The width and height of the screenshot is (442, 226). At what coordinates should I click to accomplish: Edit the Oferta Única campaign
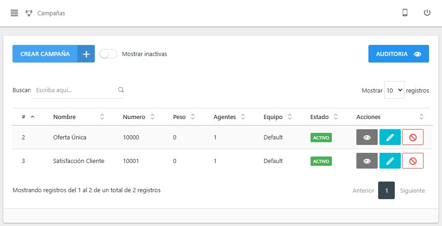390,138
